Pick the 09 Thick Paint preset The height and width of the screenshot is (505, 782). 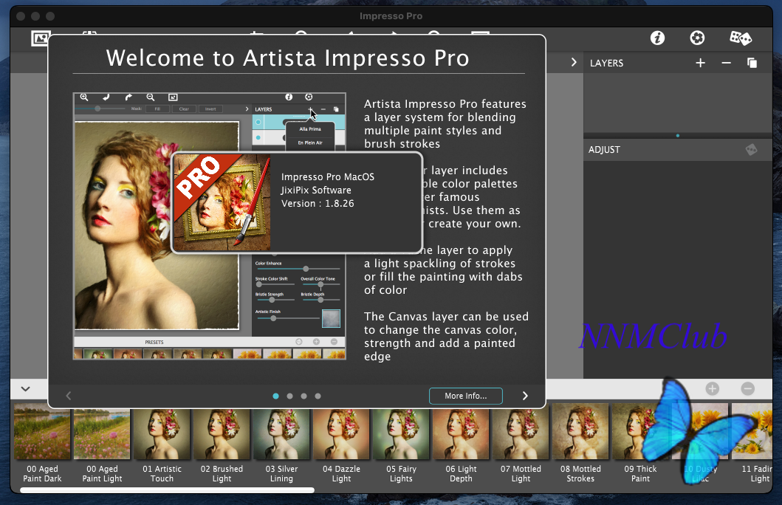click(x=641, y=444)
